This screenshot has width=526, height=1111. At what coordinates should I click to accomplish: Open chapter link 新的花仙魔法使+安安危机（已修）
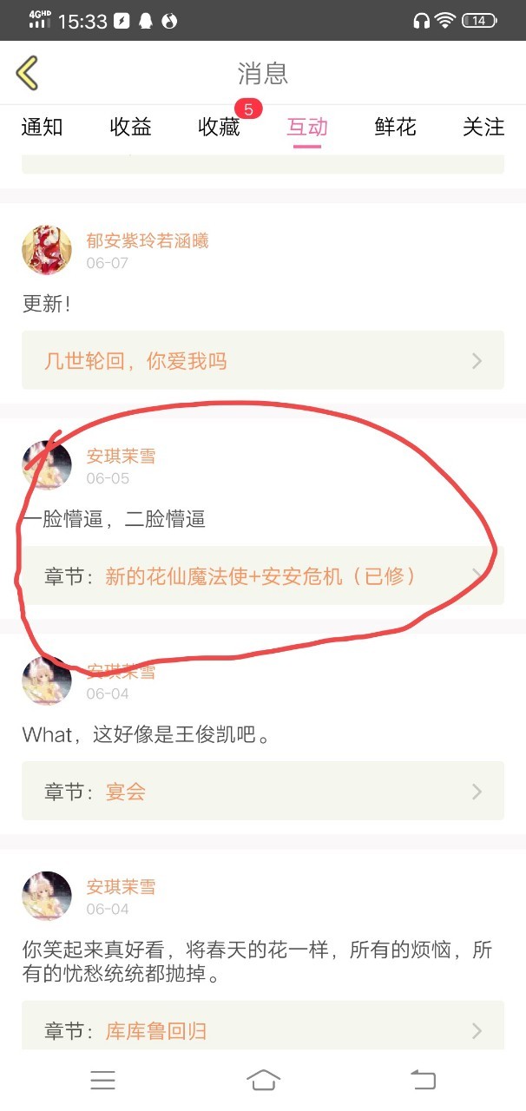point(261,575)
